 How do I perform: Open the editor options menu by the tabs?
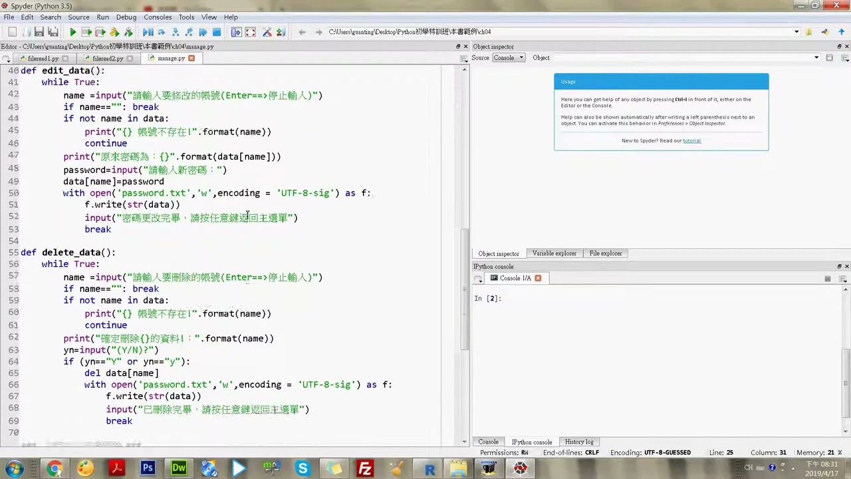463,59
